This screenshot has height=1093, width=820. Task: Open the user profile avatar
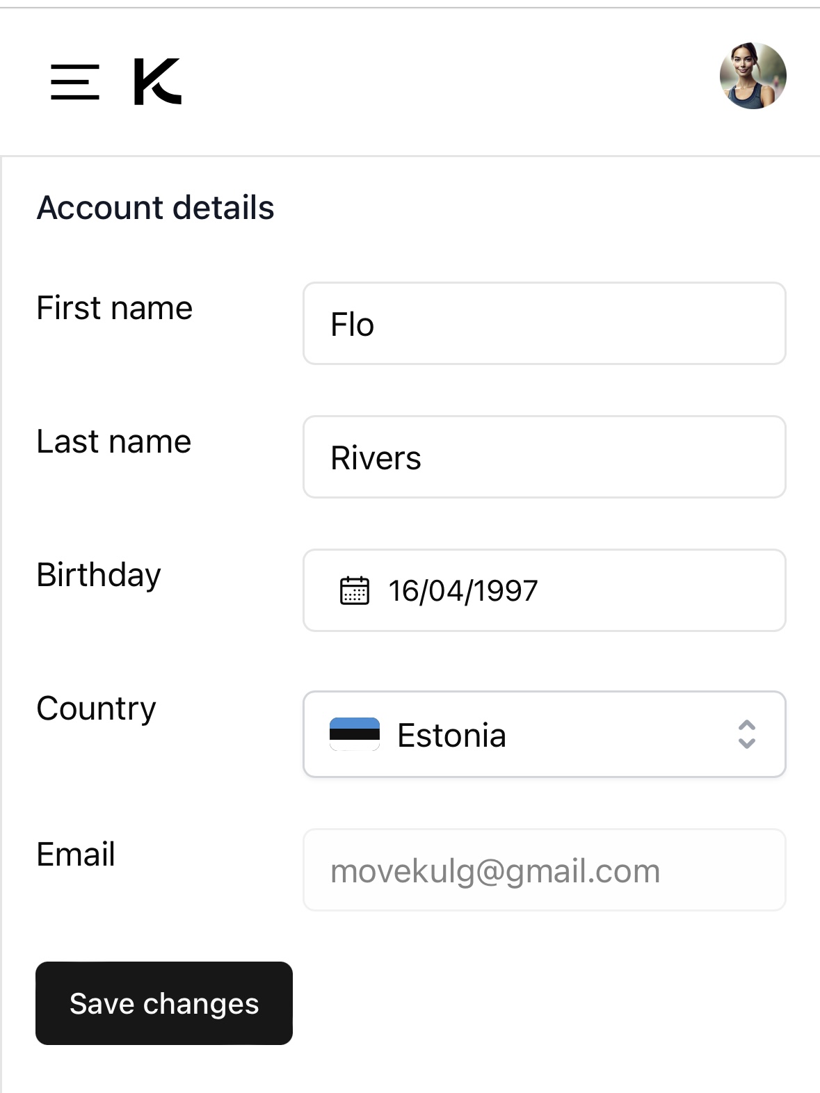(753, 76)
